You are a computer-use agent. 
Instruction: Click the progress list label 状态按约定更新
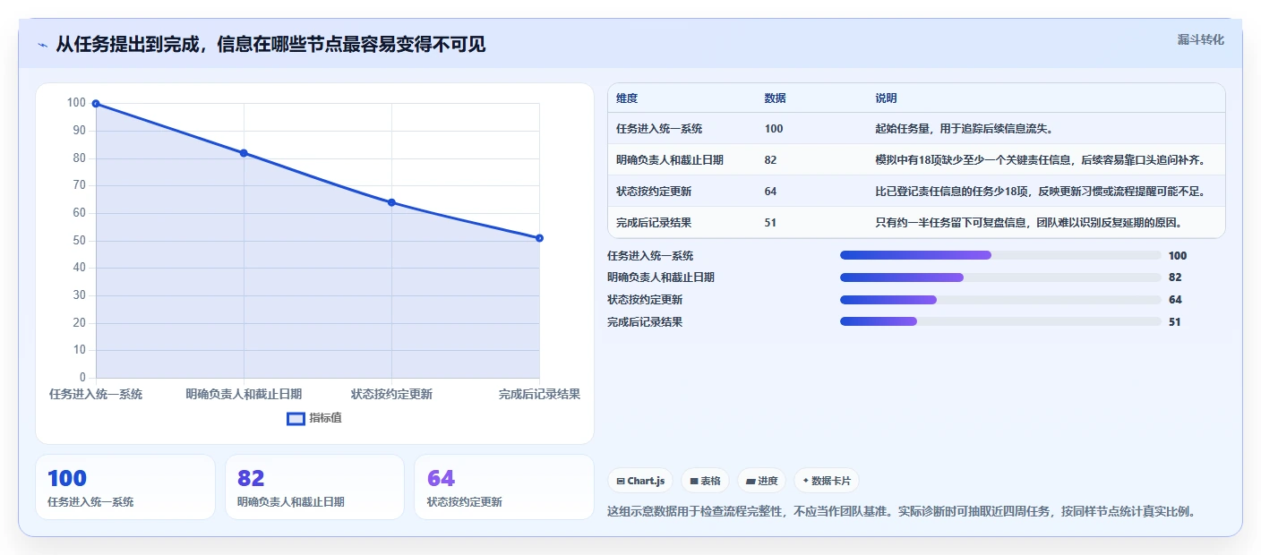coord(645,300)
